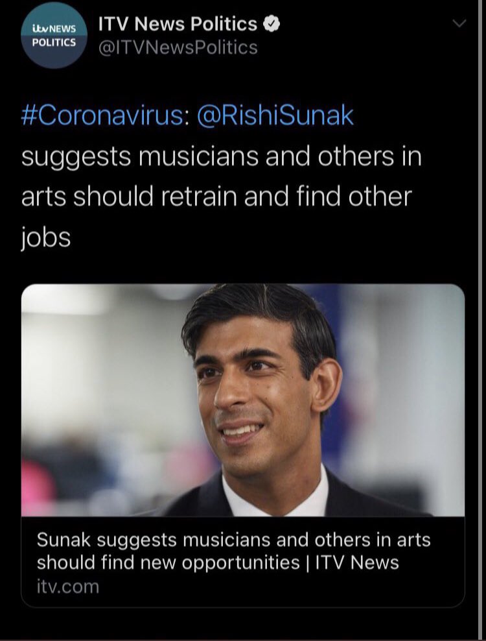Click the word "jobs" in the tweet
The width and height of the screenshot is (486, 641).
[x=45, y=237]
